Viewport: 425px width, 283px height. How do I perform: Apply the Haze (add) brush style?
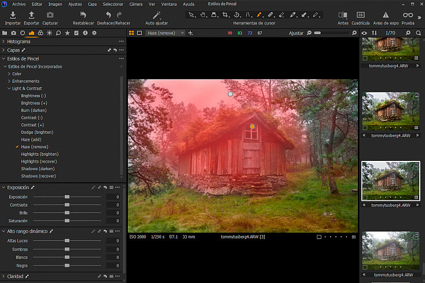31,139
